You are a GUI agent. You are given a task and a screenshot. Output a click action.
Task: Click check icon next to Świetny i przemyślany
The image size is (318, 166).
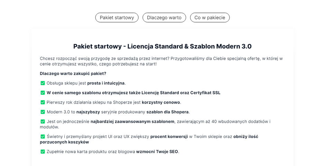(43, 137)
